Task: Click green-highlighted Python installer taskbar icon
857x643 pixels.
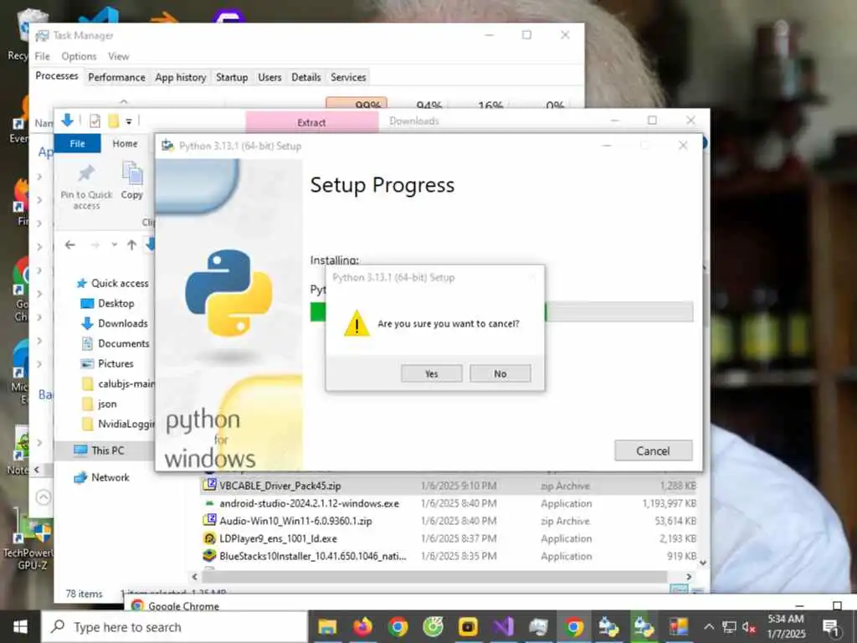Action: [x=644, y=626]
